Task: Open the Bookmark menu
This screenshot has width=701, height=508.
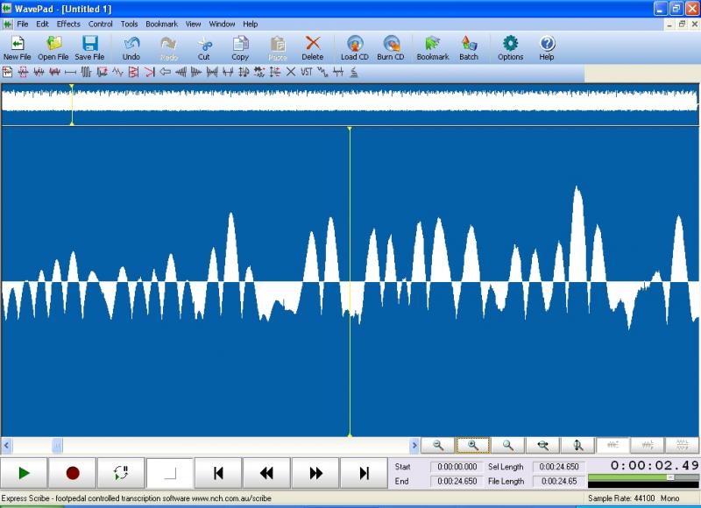Action: tap(161, 24)
